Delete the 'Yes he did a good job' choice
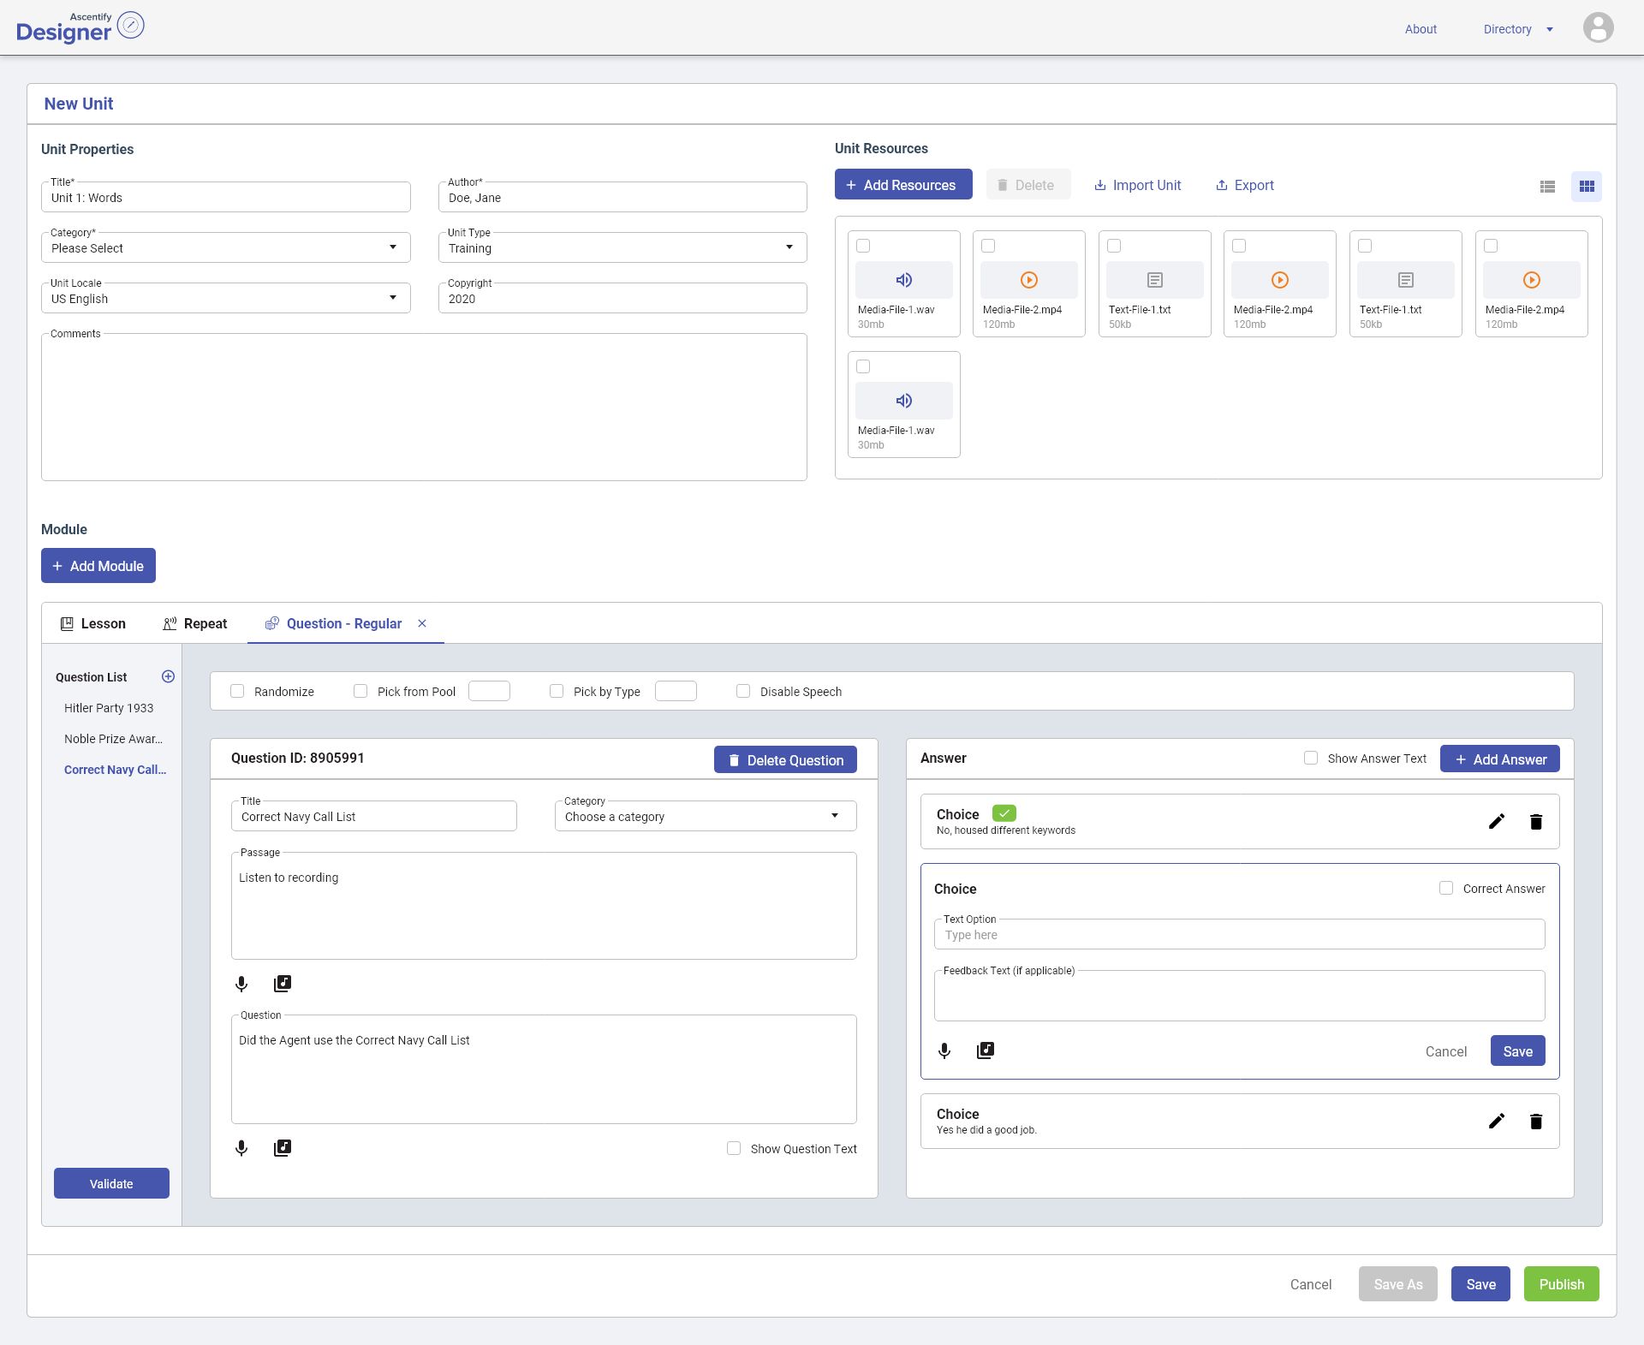Image resolution: width=1644 pixels, height=1345 pixels. click(1536, 1122)
